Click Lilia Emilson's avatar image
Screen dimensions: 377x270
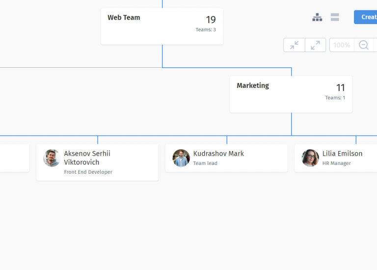click(x=310, y=158)
